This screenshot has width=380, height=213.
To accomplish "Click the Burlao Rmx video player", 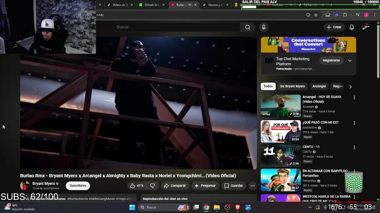I will (x=138, y=103).
